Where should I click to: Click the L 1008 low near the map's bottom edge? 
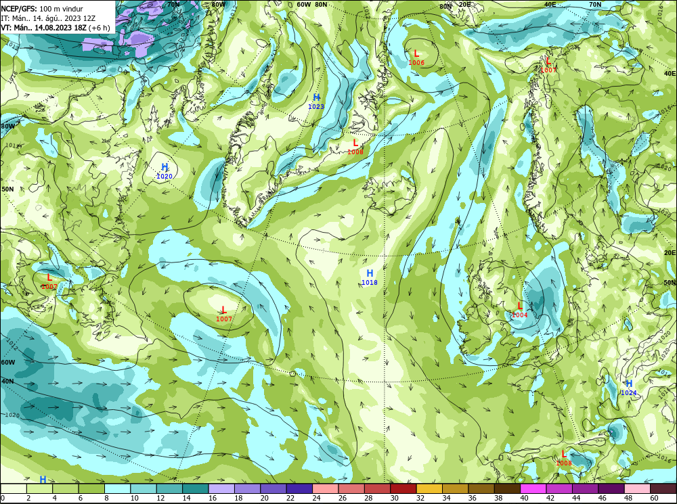(x=563, y=458)
